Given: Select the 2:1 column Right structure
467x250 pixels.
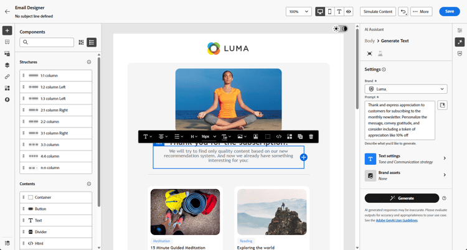Looking at the screenshot, I should click(x=56, y=110).
